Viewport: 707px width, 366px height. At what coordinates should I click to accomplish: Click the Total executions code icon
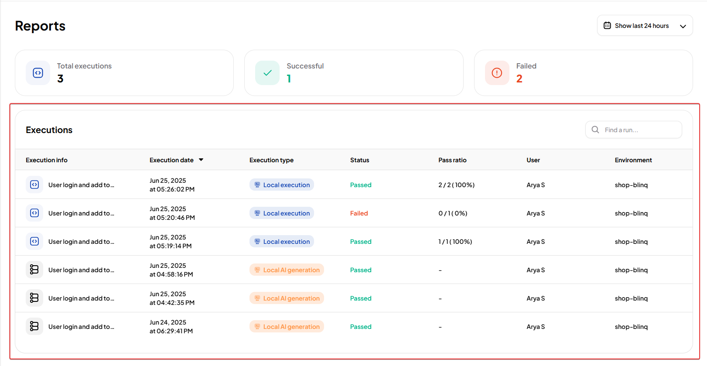click(x=38, y=73)
